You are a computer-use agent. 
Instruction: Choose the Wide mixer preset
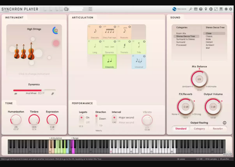click(208, 39)
